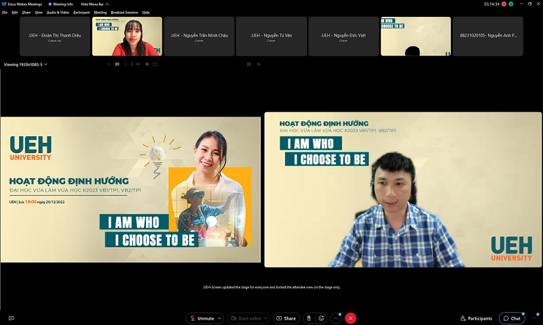Viewport: 543px width, 325px height.
Task: Open the Viewing 1920x1080-5 dropdown
Action: coord(26,64)
